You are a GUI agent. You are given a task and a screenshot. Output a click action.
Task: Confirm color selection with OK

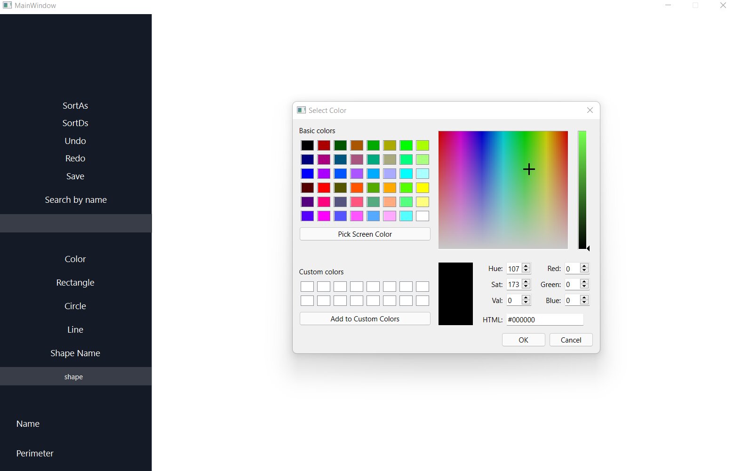click(x=523, y=340)
